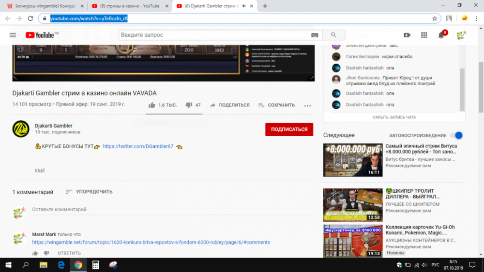Open the on-screen keyboard icon in search

click(x=315, y=35)
